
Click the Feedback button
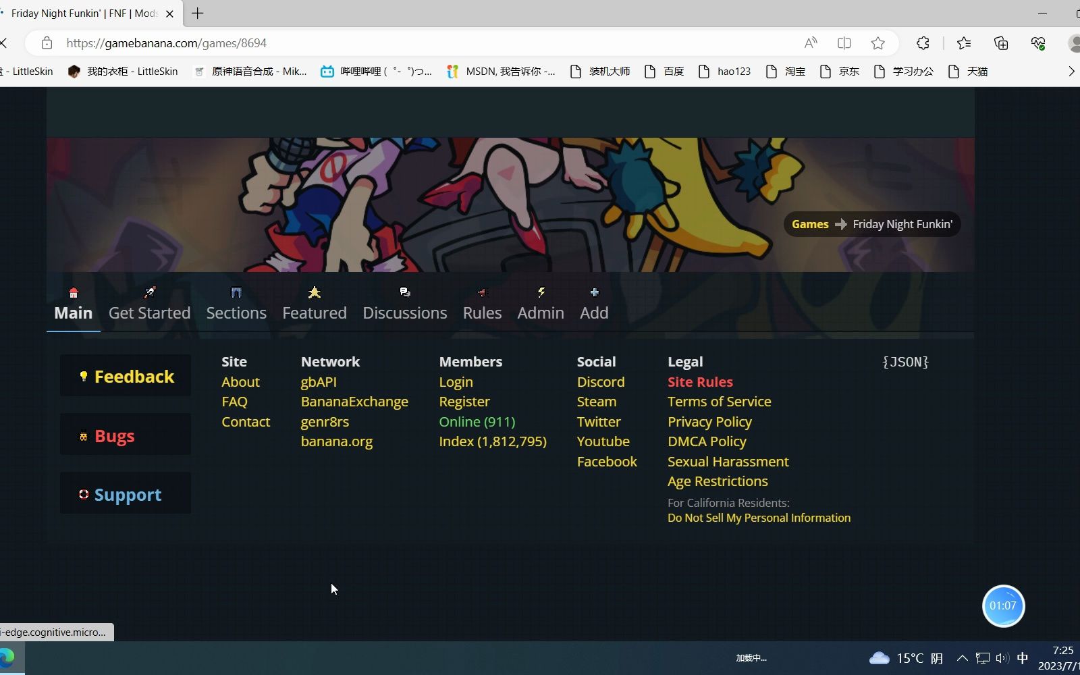(x=126, y=376)
